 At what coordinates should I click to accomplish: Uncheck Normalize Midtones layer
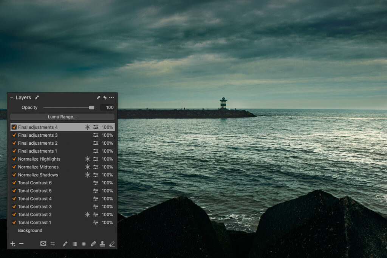tap(14, 167)
